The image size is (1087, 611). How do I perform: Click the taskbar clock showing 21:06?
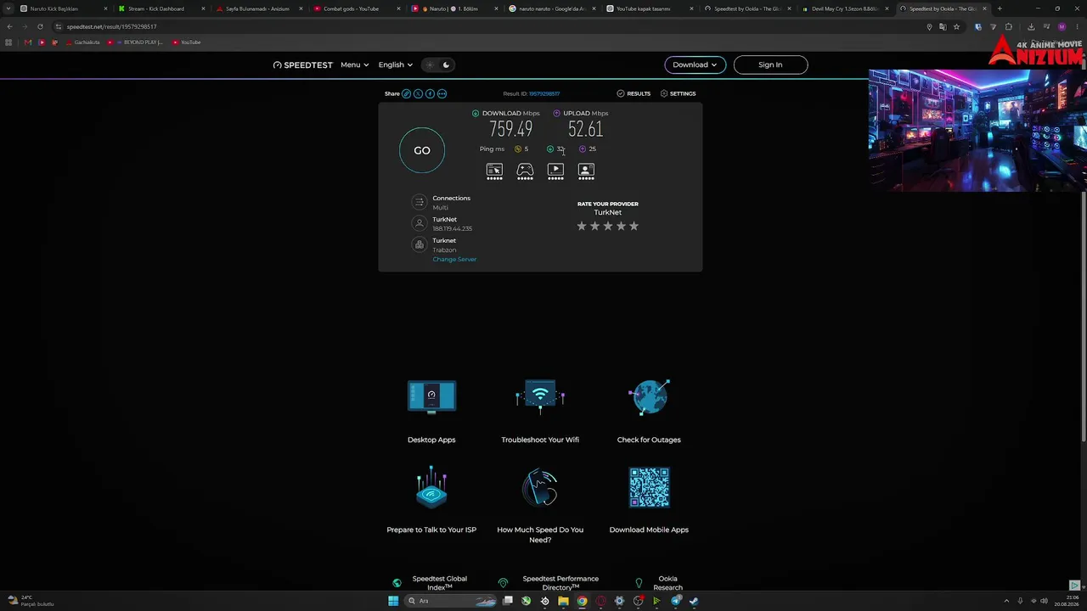(1066, 601)
